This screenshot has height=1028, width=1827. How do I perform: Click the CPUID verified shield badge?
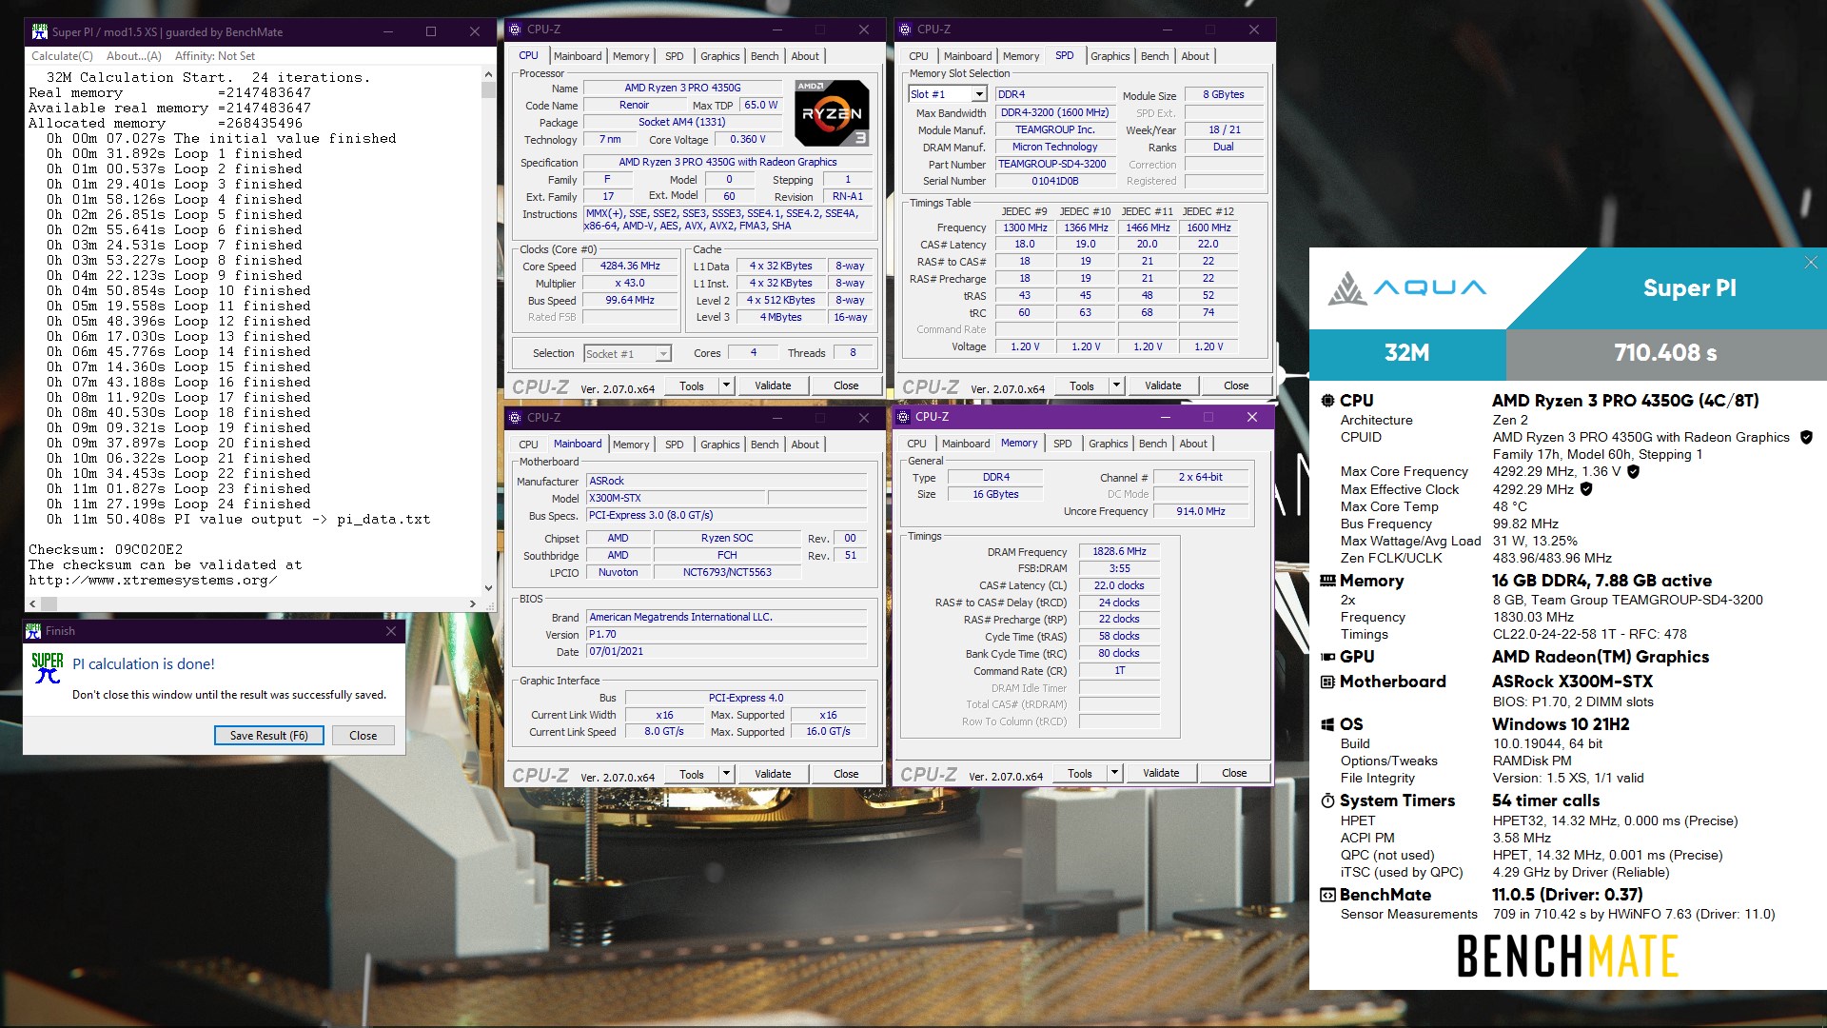1806,438
